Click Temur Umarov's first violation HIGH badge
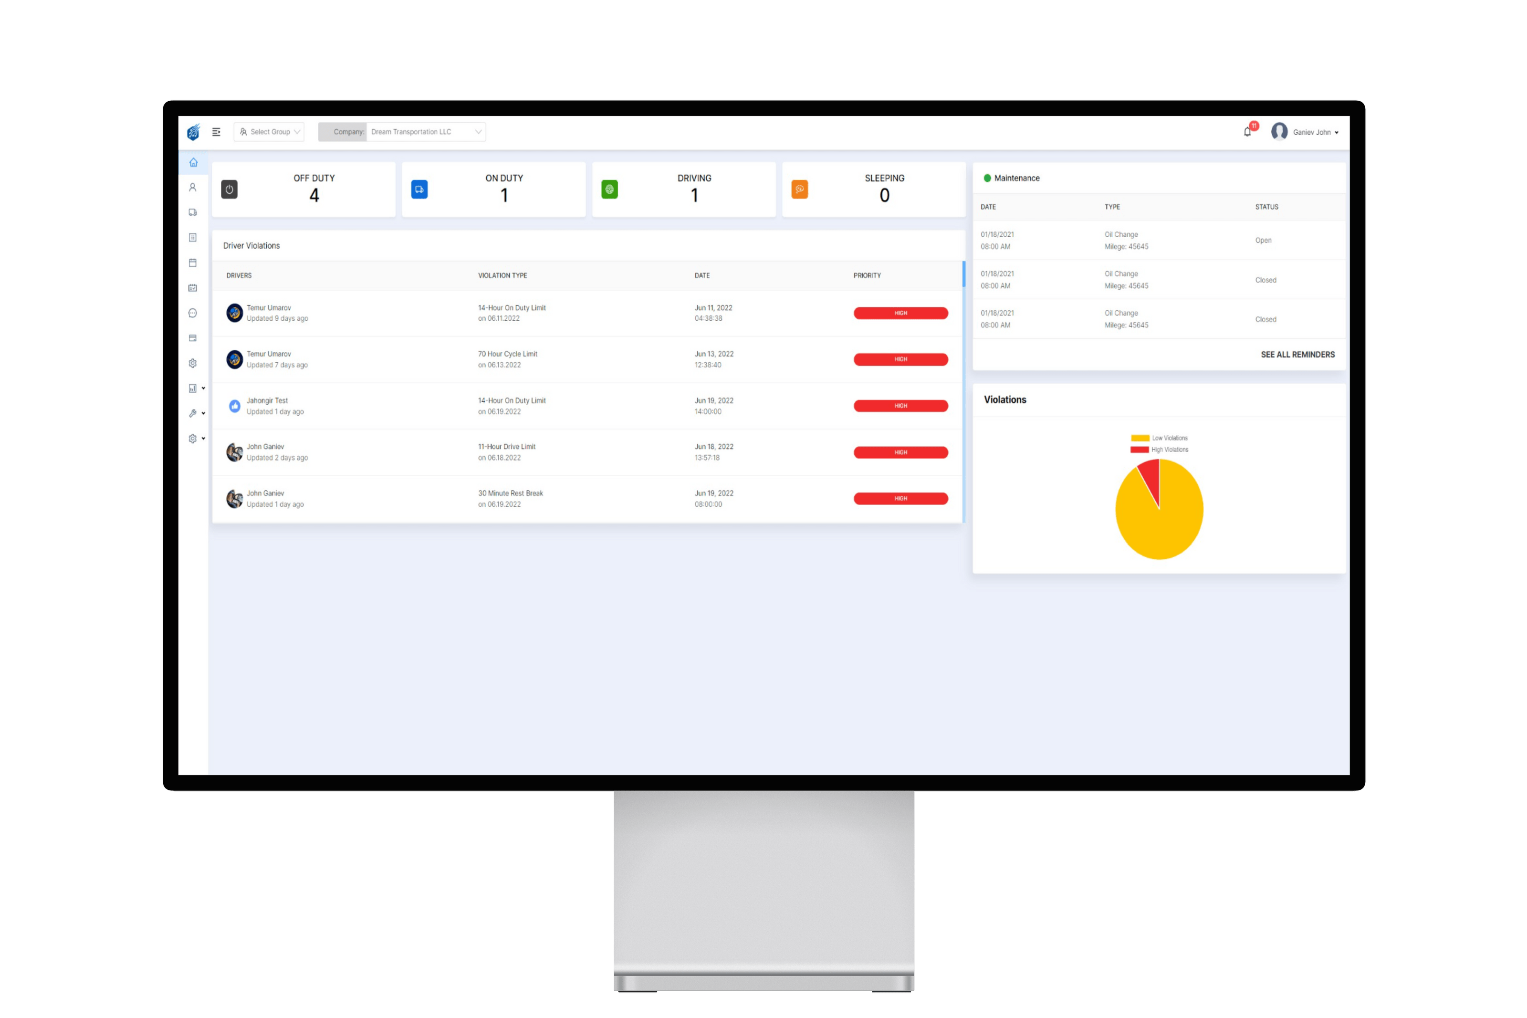Viewport: 1527px width, 1018px height. point(900,313)
